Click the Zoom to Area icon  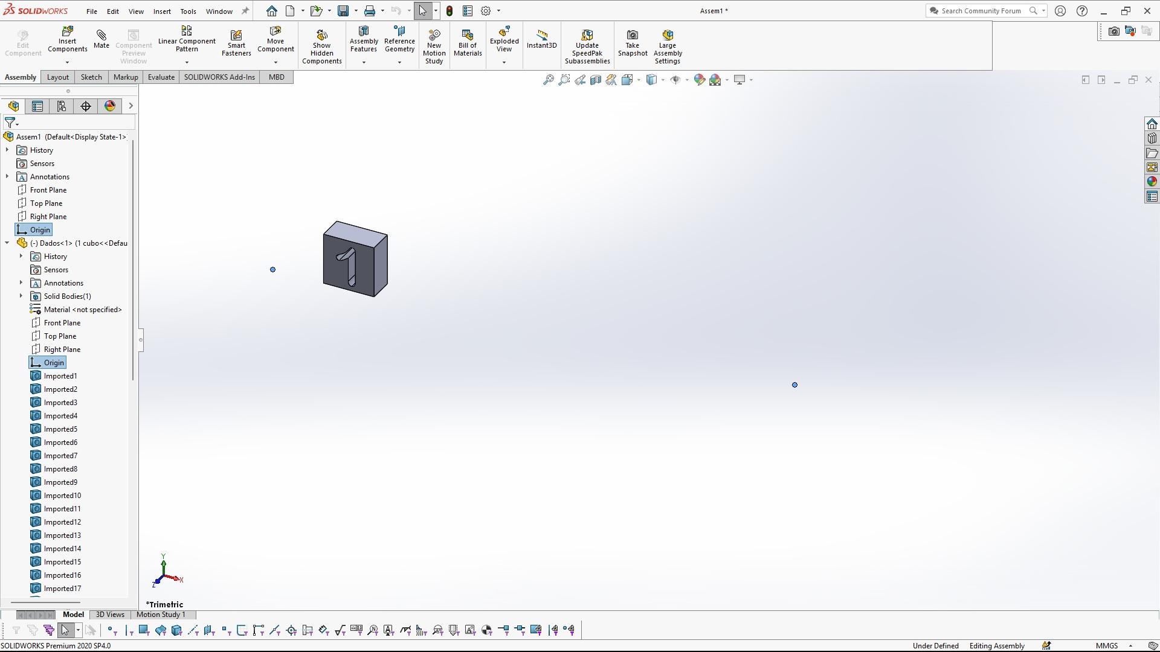[x=564, y=80]
